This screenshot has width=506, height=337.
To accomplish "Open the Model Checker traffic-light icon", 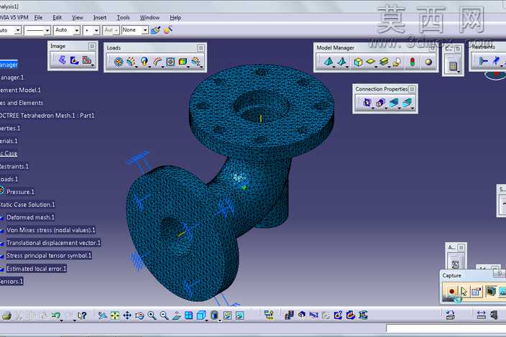I will pyautogui.click(x=412, y=62).
